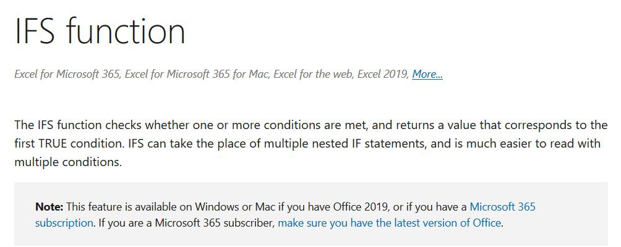Screen dimensions: 621x247
Task: Click the sentence start "The IFS function checks"
Action: point(78,125)
